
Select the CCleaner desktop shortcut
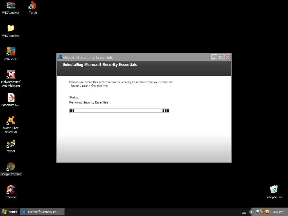coord(11,190)
